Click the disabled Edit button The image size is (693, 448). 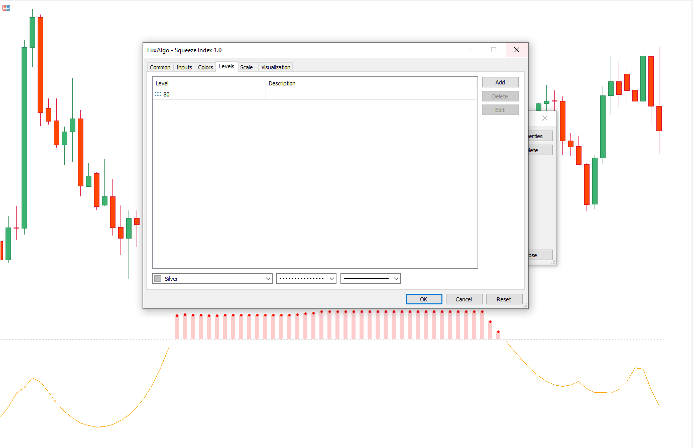[500, 110]
